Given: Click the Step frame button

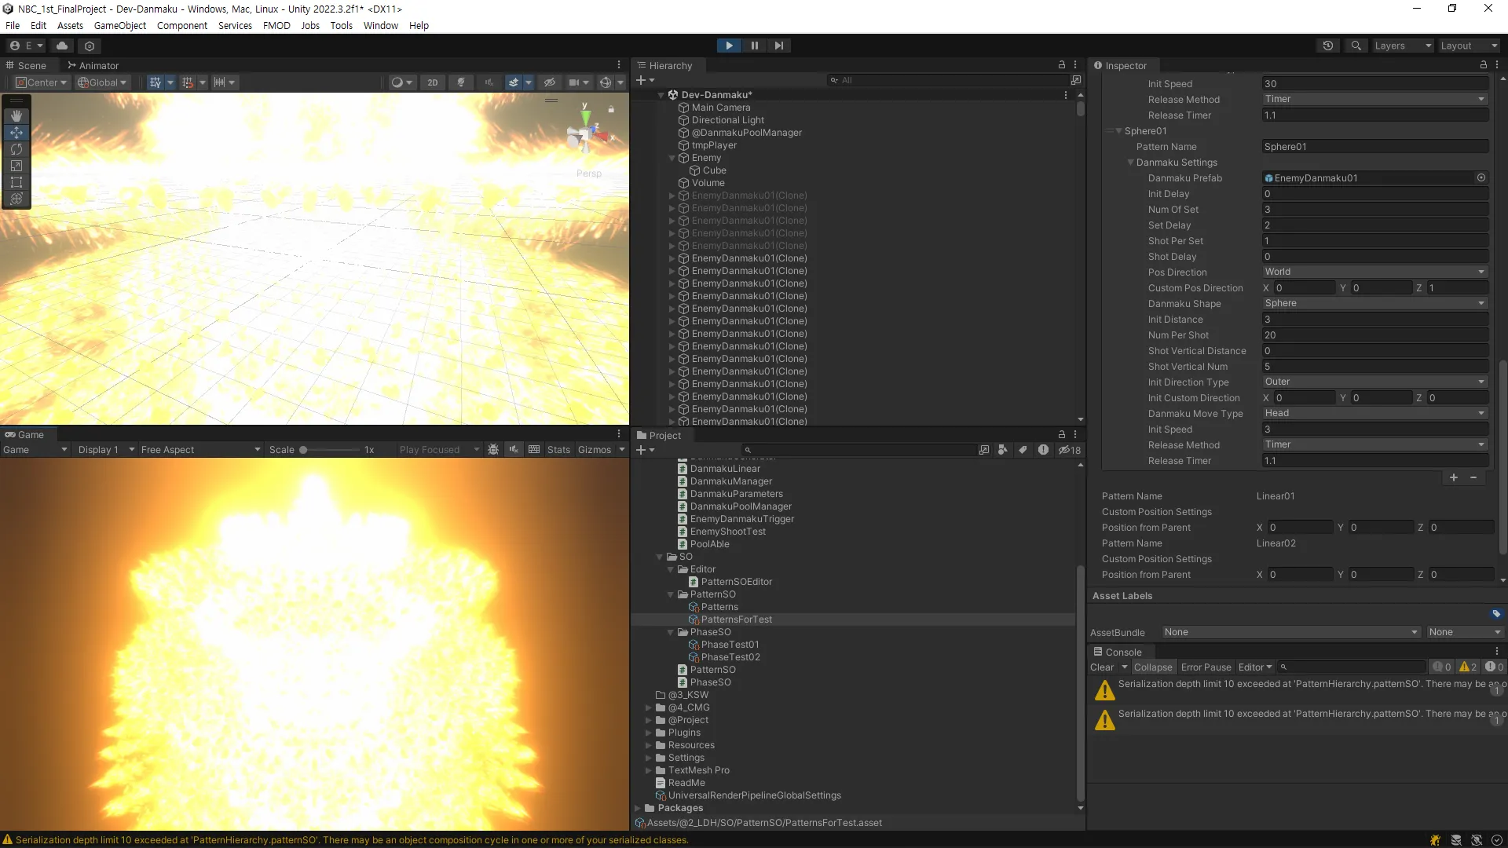Looking at the screenshot, I should 778,46.
